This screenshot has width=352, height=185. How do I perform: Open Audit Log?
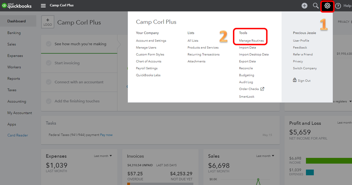(246, 82)
